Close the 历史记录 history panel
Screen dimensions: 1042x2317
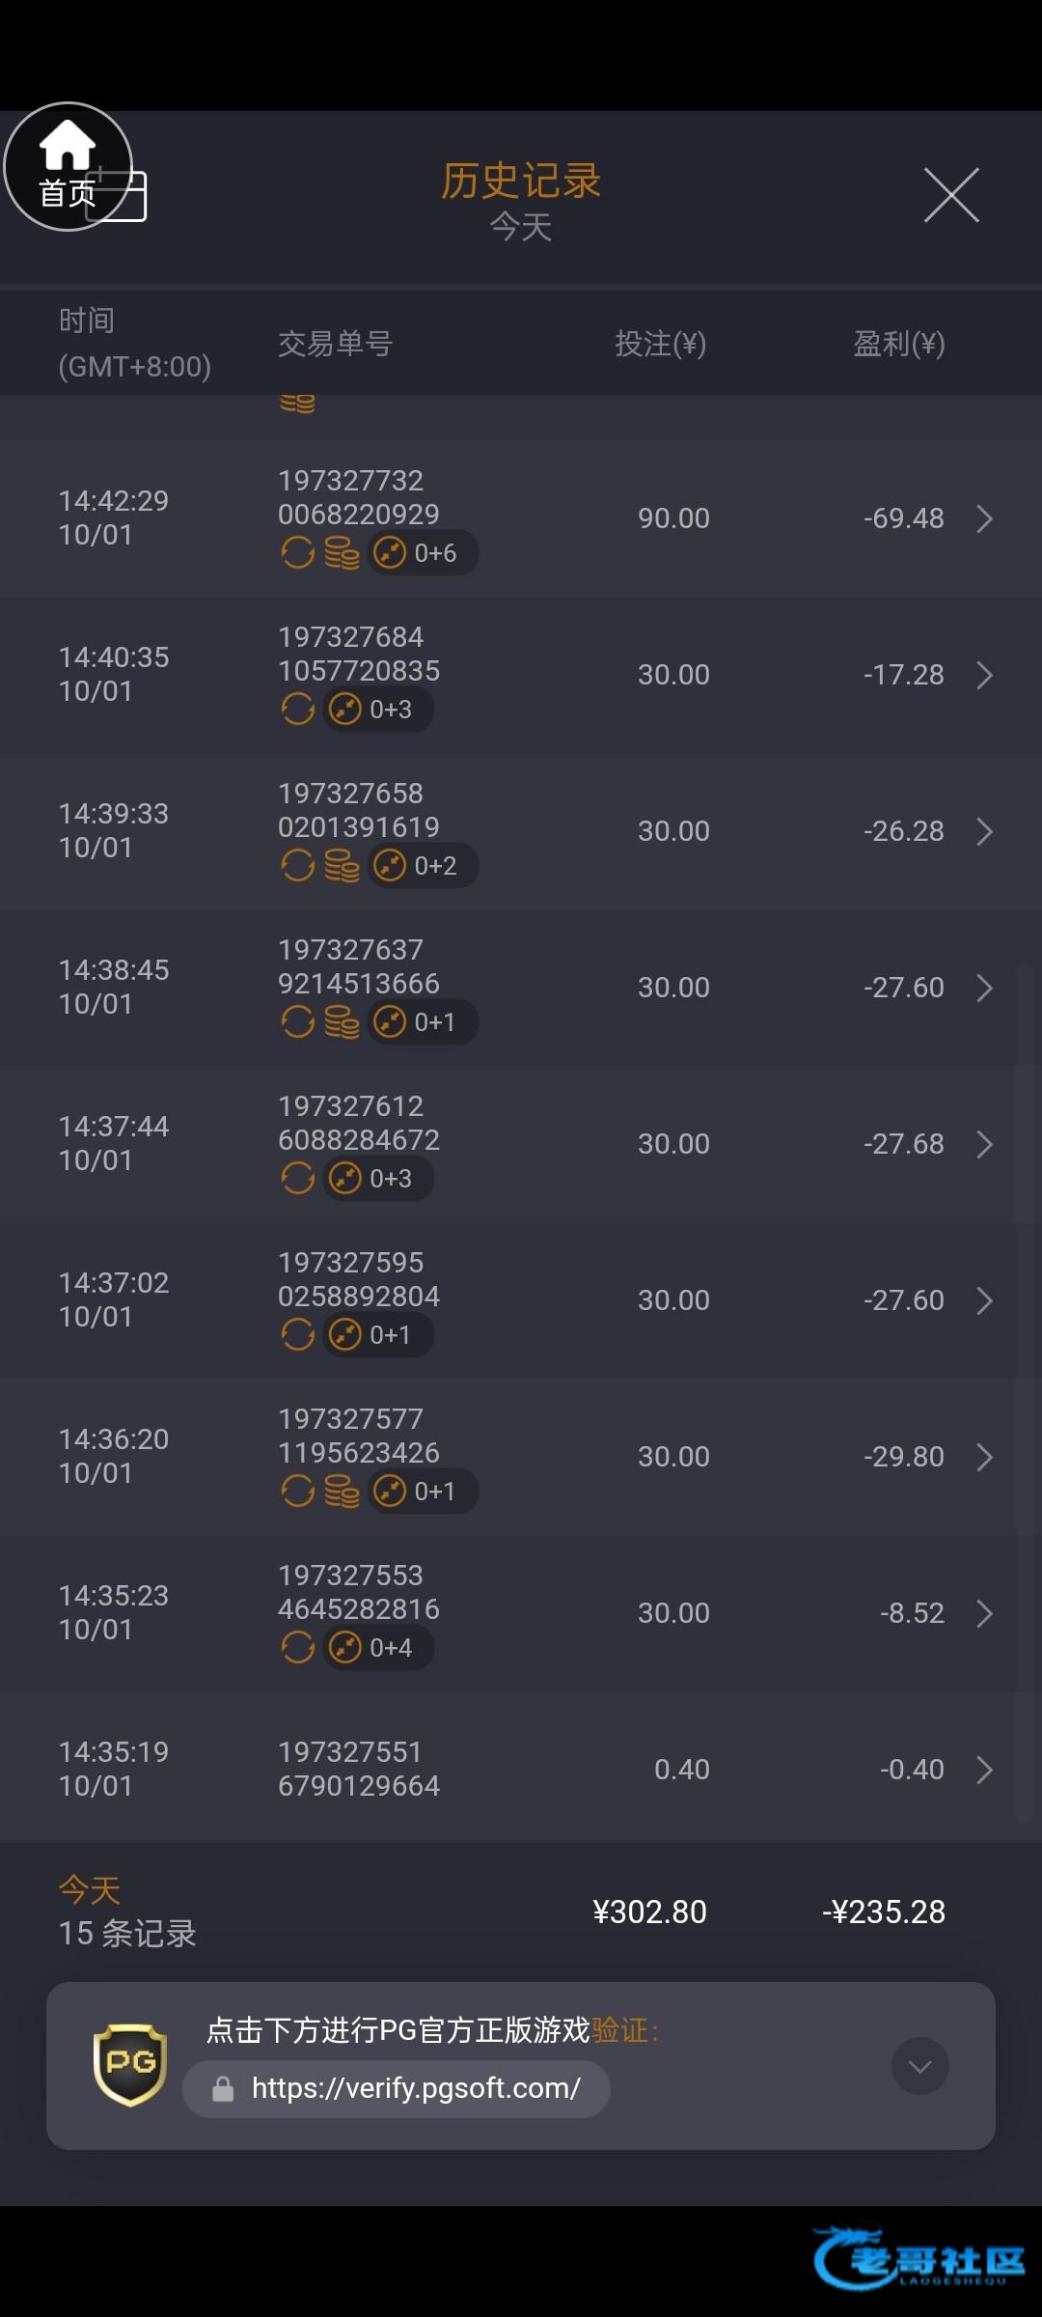tap(951, 195)
